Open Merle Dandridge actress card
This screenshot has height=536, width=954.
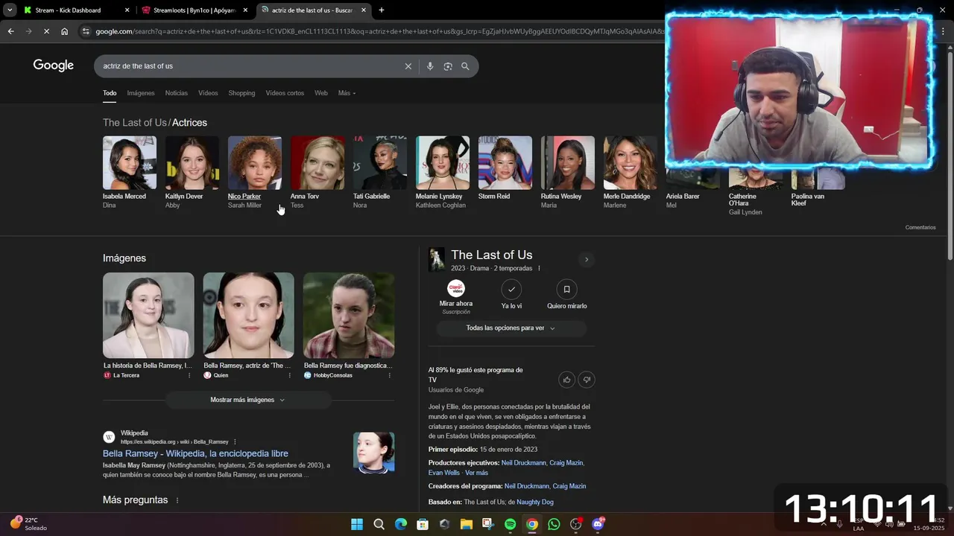click(631, 172)
